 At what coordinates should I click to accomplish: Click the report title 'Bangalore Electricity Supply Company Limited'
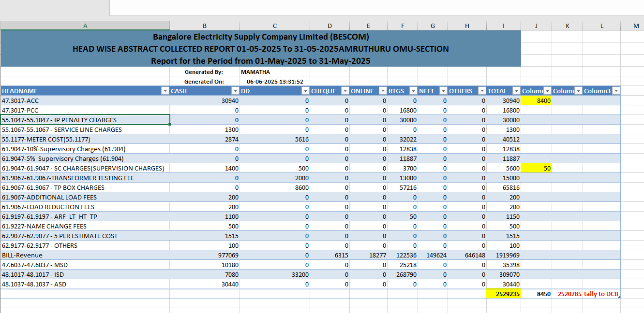click(x=261, y=37)
